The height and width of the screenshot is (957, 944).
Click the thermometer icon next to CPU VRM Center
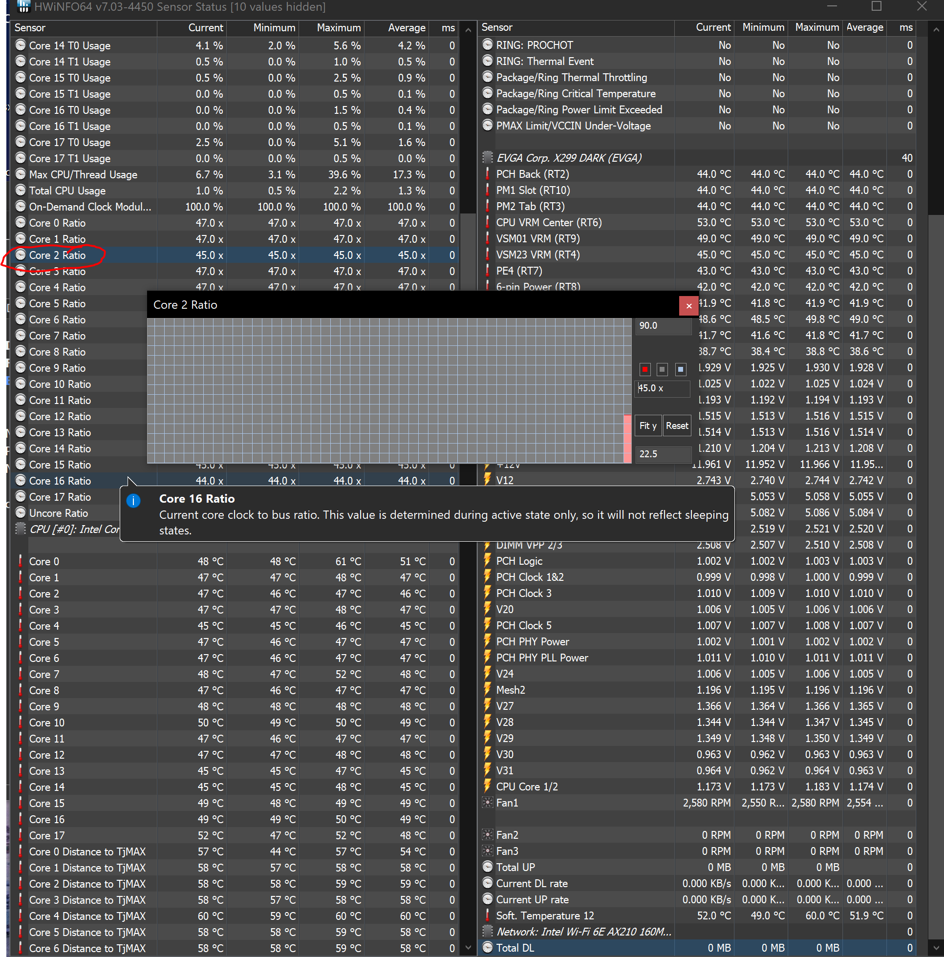point(488,222)
